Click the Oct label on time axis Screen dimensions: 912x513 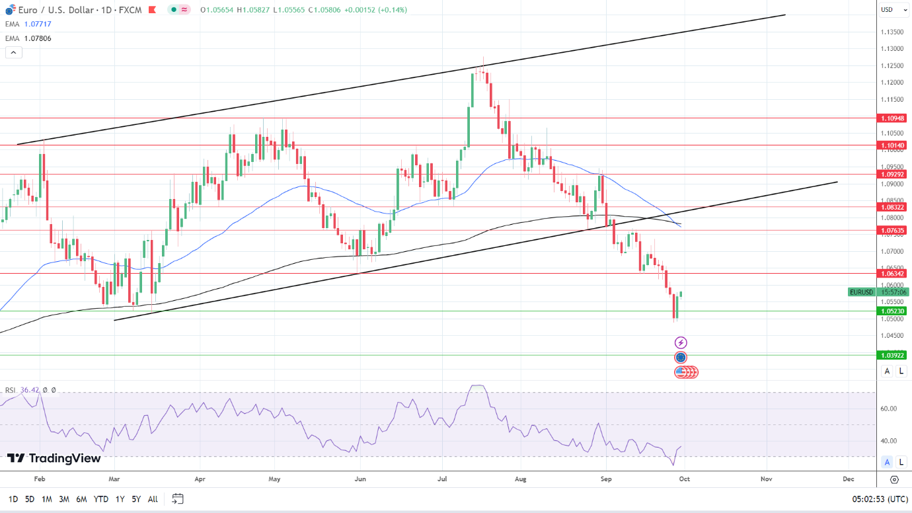pyautogui.click(x=685, y=478)
